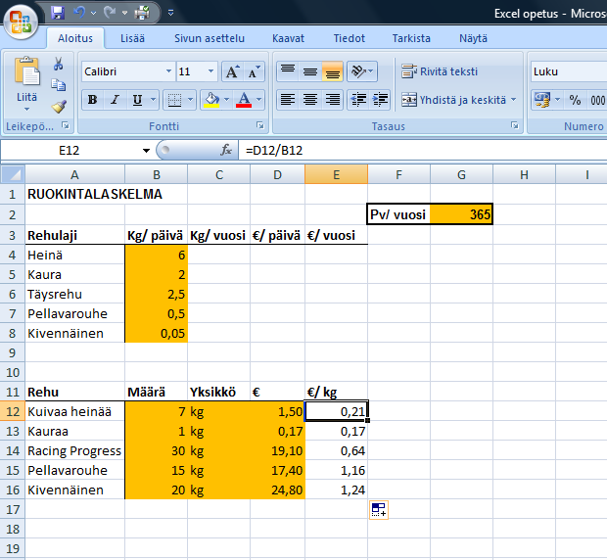Switch to the Aloitus tab
This screenshot has height=560, width=607.
[75, 38]
